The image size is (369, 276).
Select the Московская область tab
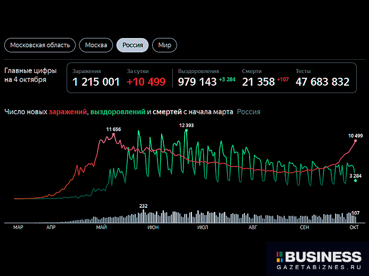40,45
